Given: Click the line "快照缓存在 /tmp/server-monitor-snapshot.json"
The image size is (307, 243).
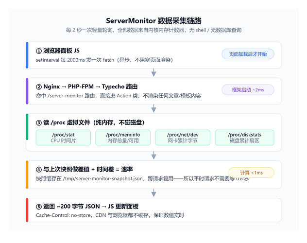Looking at the screenshot, I should [x=142, y=178].
